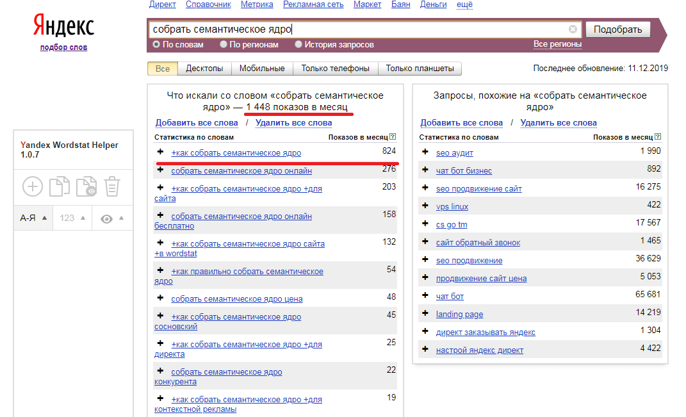Click the 'Подобрать' button
The height and width of the screenshot is (417, 686).
tap(617, 29)
